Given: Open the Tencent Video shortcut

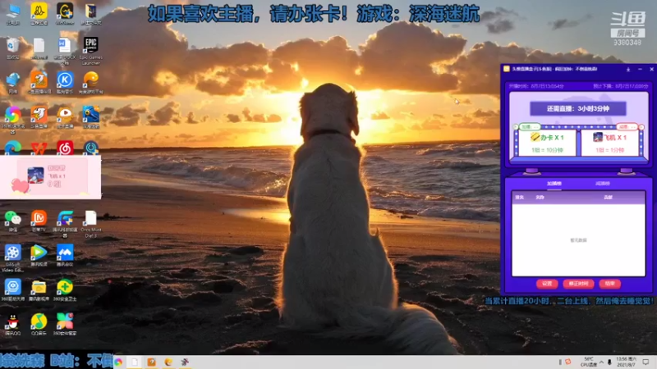Looking at the screenshot, I should (39, 255).
